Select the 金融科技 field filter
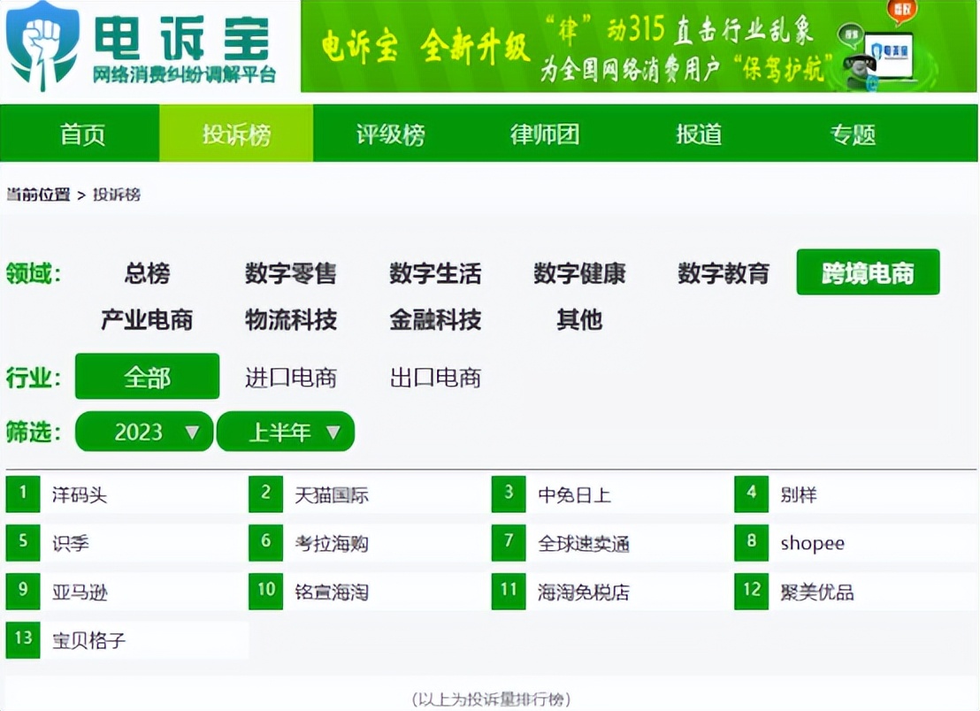This screenshot has height=711, width=980. point(435,319)
